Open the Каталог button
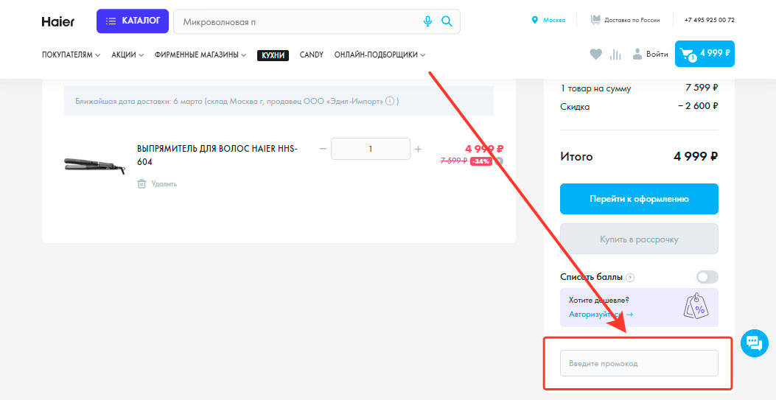The width and height of the screenshot is (776, 400). coord(133,21)
